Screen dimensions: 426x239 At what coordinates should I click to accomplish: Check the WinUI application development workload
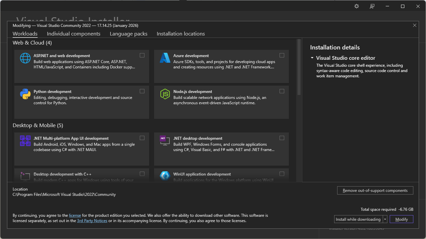tap(282, 174)
